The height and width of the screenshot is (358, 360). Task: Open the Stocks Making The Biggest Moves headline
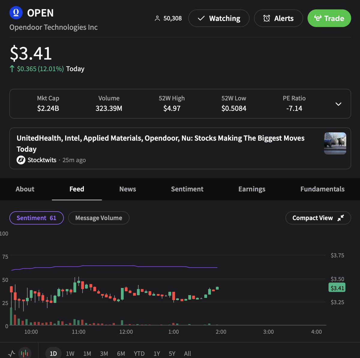(160, 143)
